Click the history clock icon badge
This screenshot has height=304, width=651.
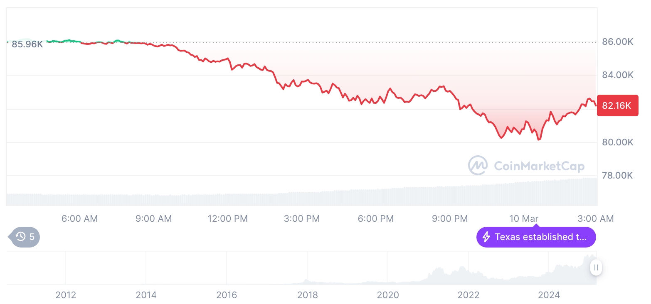click(x=21, y=237)
